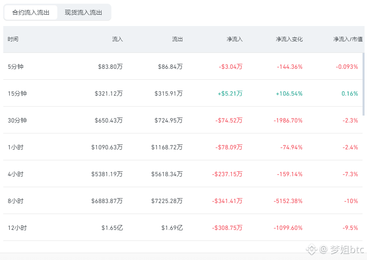Select the 5分钟 row label
The height and width of the screenshot is (260, 367).
(16, 66)
